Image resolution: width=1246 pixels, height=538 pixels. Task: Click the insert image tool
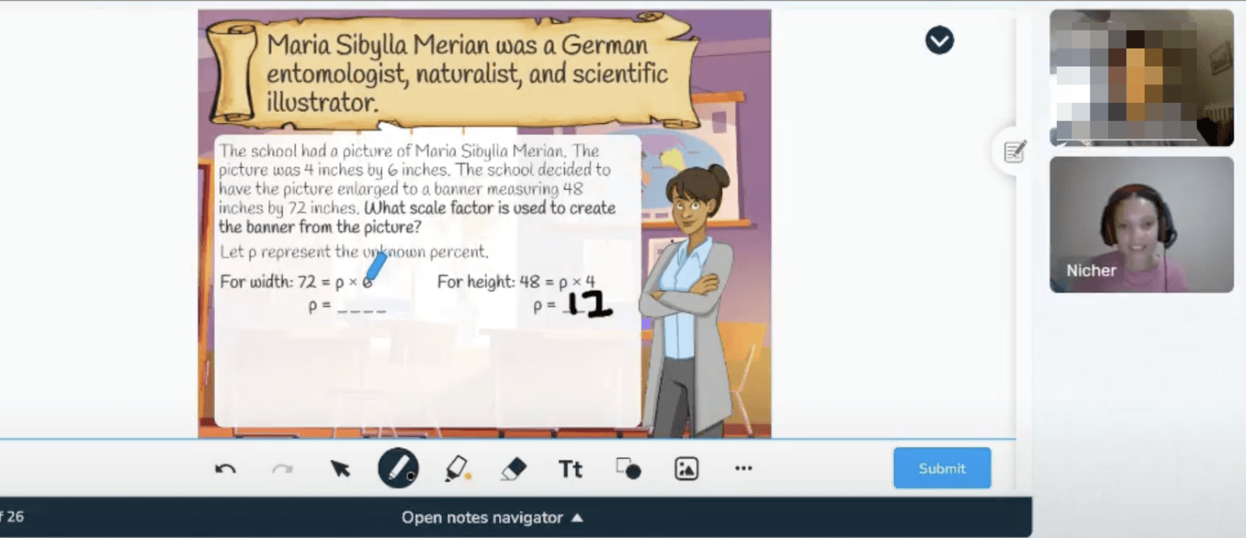pos(686,469)
